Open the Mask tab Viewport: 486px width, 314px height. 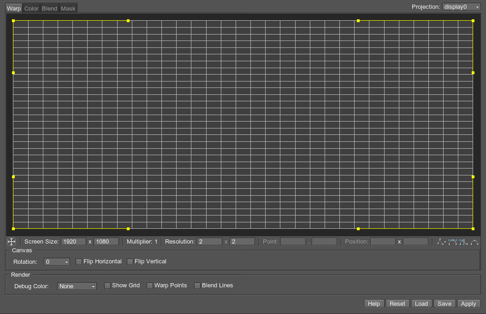pyautogui.click(x=68, y=8)
